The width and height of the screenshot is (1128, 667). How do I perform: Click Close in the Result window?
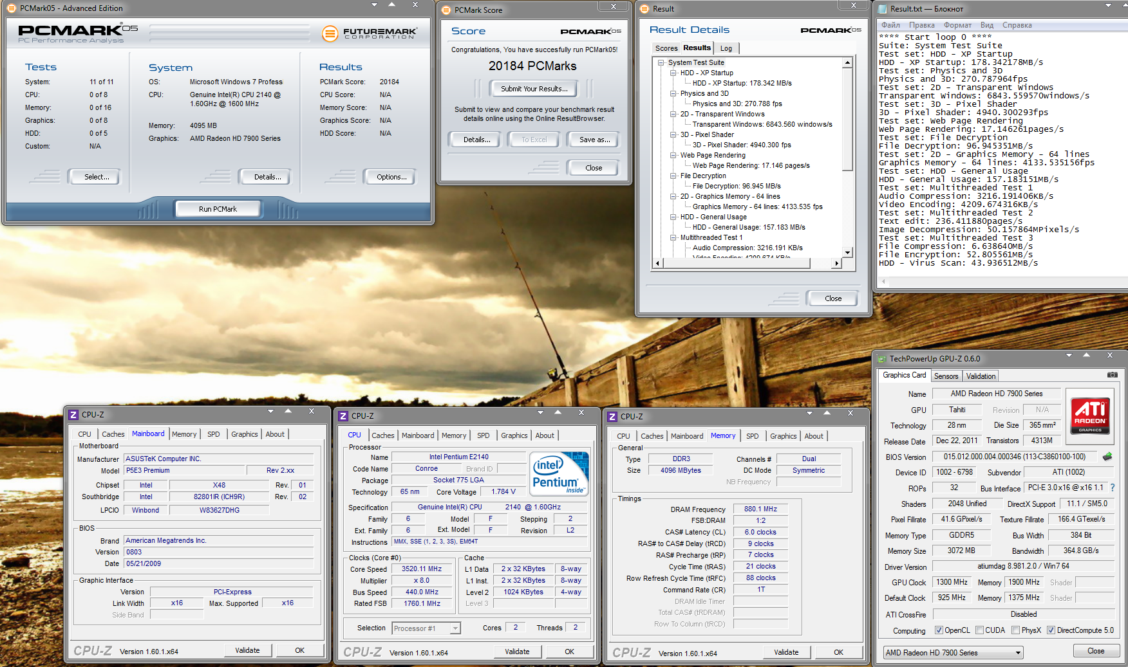833,298
